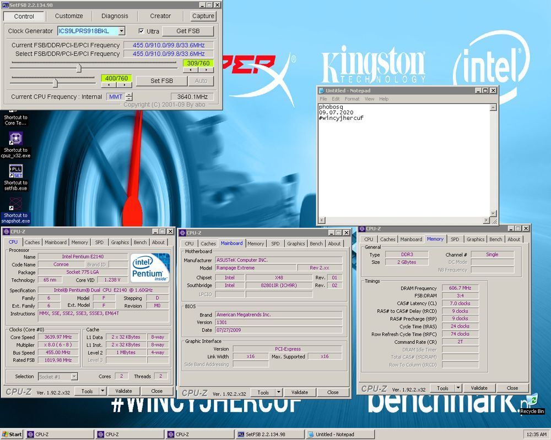Switch to the Creator tab in SetFSB

160,16
